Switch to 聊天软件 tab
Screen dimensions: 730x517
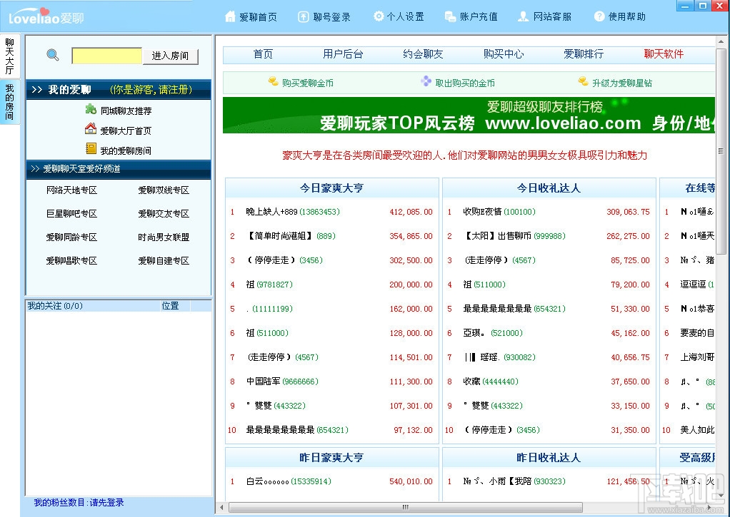(663, 54)
